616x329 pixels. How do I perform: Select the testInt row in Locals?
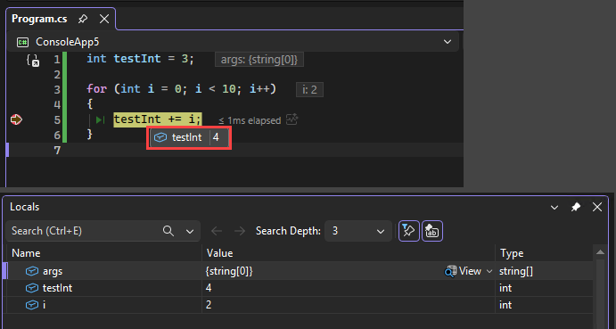click(300, 288)
